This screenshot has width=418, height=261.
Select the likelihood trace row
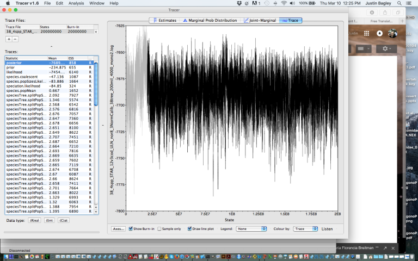coord(50,72)
